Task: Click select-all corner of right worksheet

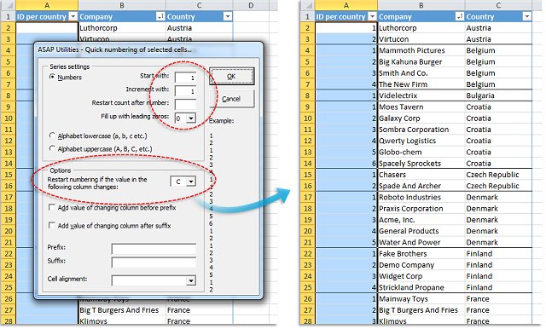Action: [x=307, y=5]
